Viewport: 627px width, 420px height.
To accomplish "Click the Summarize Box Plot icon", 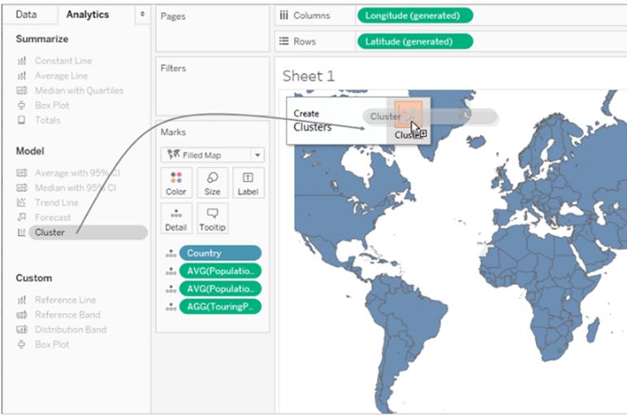I will tap(22, 105).
